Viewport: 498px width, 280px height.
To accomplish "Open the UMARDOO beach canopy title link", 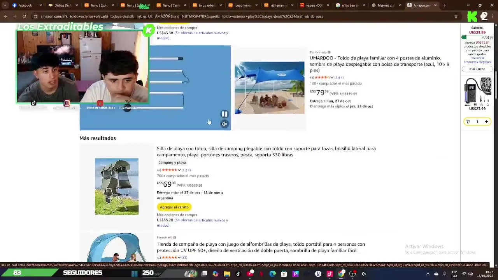I will point(379,64).
